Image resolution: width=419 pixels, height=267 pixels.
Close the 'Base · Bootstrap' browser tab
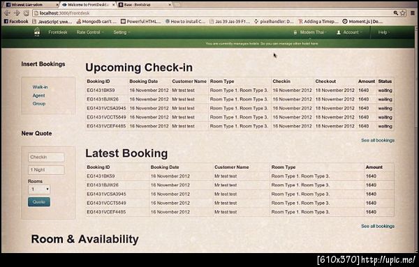(x=170, y=5)
